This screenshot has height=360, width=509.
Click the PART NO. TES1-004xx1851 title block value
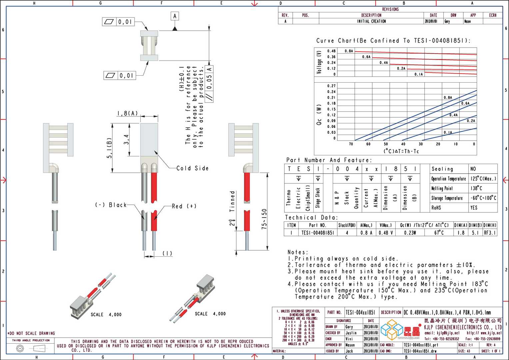[x=360, y=312]
